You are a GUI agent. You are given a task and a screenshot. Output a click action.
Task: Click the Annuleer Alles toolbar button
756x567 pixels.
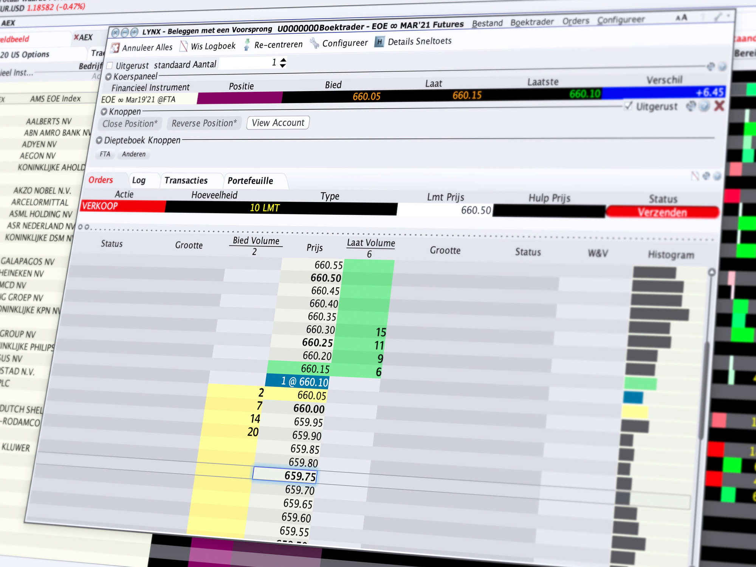pyautogui.click(x=142, y=48)
